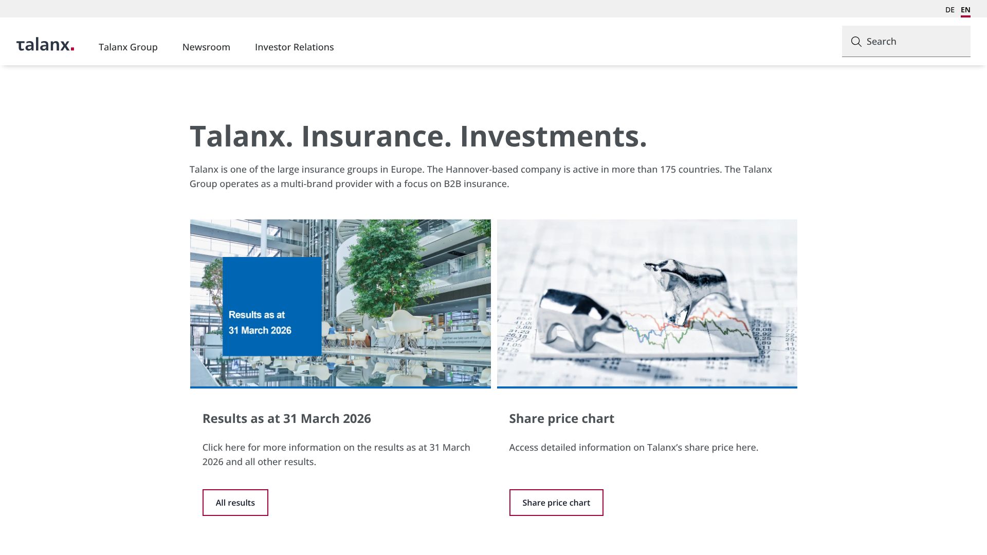The height and width of the screenshot is (555, 987).
Task: Click the search magnifier icon
Action: click(856, 42)
